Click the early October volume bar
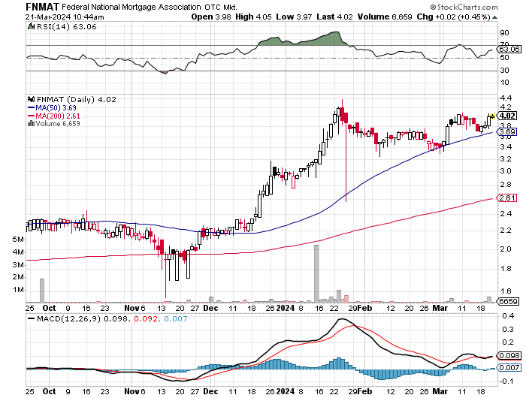Screen dimensions: 526x398 pyautogui.click(x=42, y=291)
